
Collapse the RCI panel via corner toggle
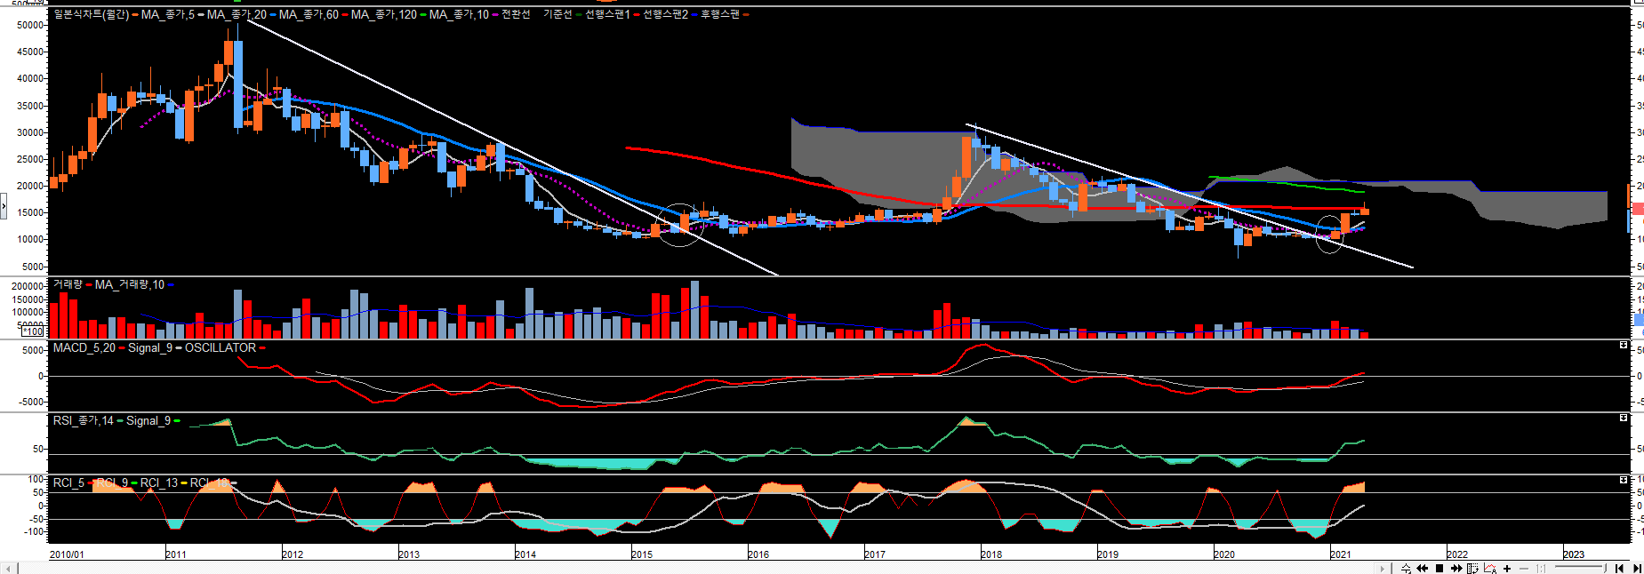(1624, 480)
